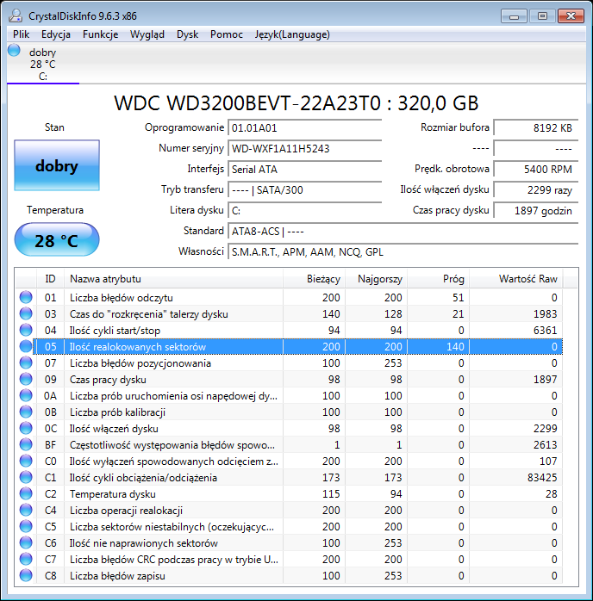The width and height of the screenshot is (593, 601).
Task: Click raw value 83425 in the C1 row
Action: point(541,478)
